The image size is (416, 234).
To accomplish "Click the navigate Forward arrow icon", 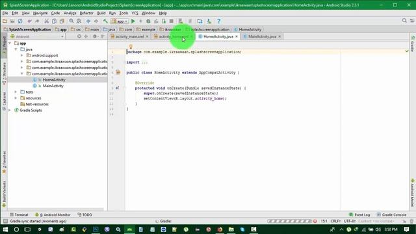I will click(x=96, y=21).
